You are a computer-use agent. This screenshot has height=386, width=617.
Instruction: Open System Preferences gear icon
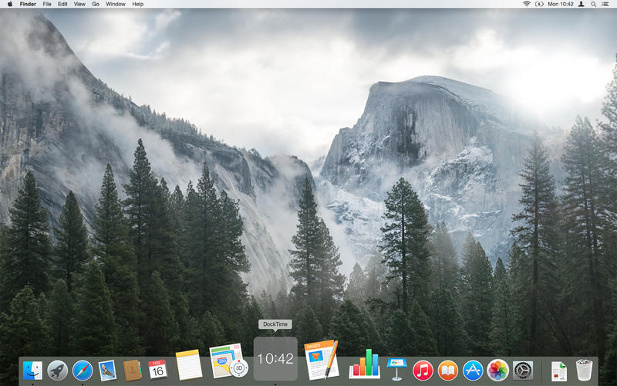(x=523, y=371)
